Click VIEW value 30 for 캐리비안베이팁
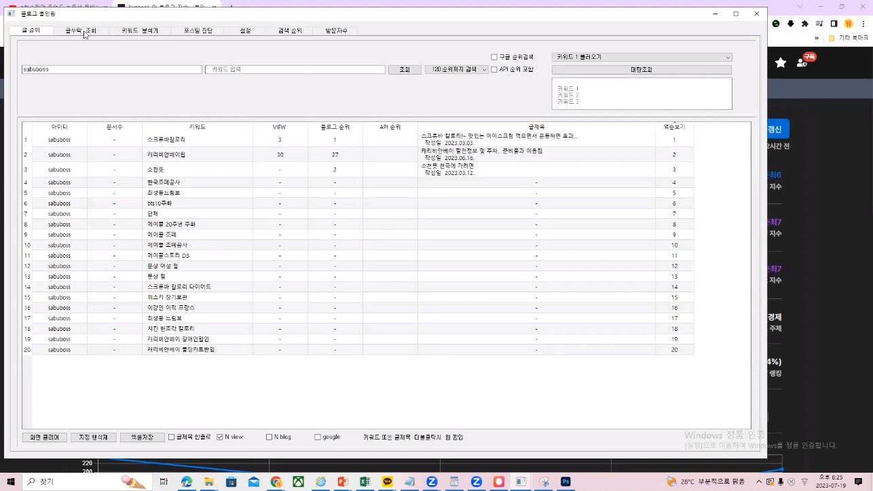 tap(280, 155)
